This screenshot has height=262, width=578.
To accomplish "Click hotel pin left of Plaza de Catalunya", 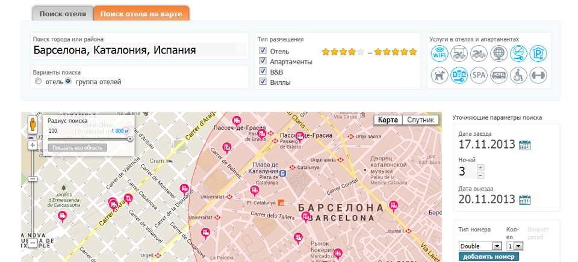I will tap(254, 190).
